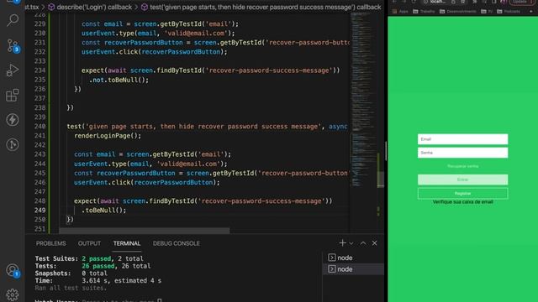Image resolution: width=538 pixels, height=302 pixels.
Task: Select the first node terminal
Action: (353, 258)
